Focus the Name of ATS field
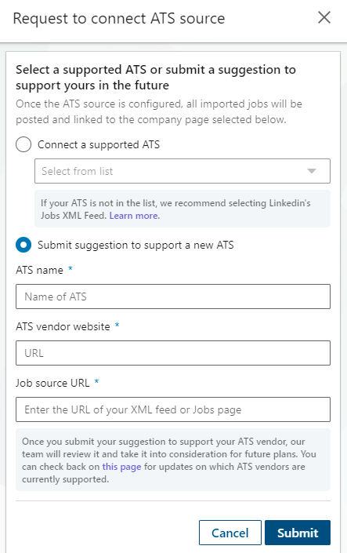This screenshot has width=347, height=553. tap(173, 297)
